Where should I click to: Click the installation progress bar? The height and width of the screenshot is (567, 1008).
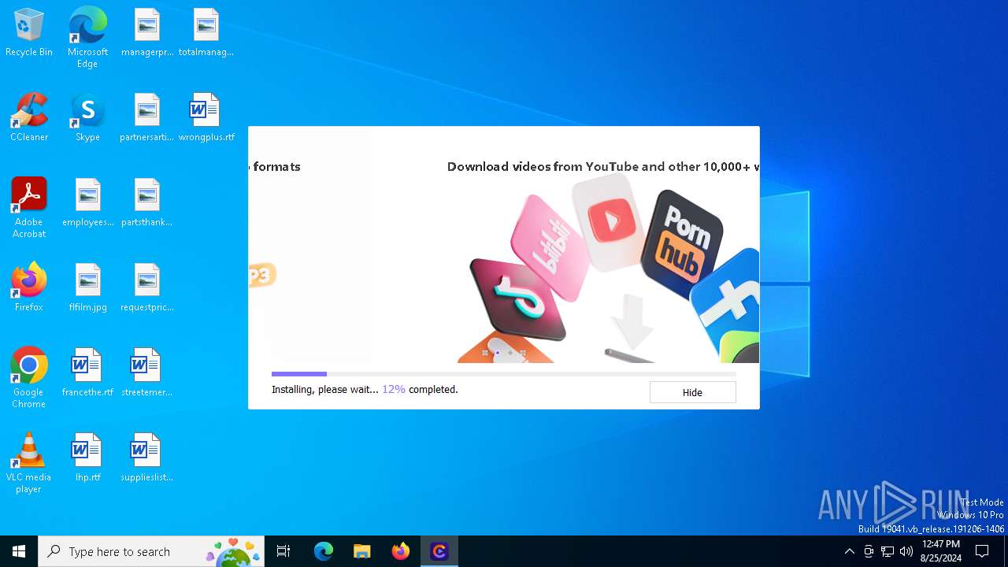(504, 374)
